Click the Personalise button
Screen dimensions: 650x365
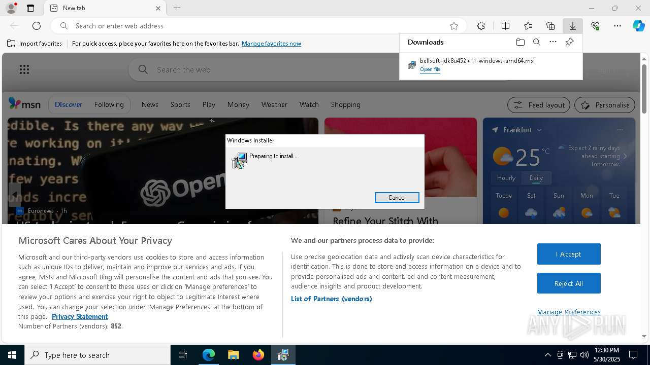click(x=605, y=105)
